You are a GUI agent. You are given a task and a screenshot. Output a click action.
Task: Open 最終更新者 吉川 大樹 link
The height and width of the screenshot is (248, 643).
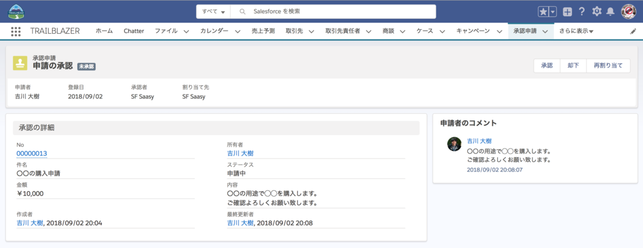pyautogui.click(x=240, y=223)
